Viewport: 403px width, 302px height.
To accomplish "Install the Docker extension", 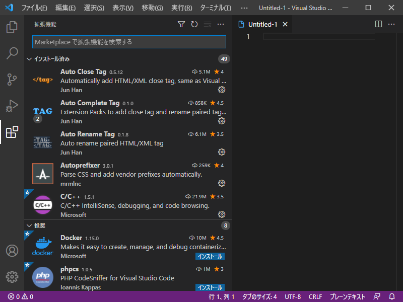I will tap(210, 256).
